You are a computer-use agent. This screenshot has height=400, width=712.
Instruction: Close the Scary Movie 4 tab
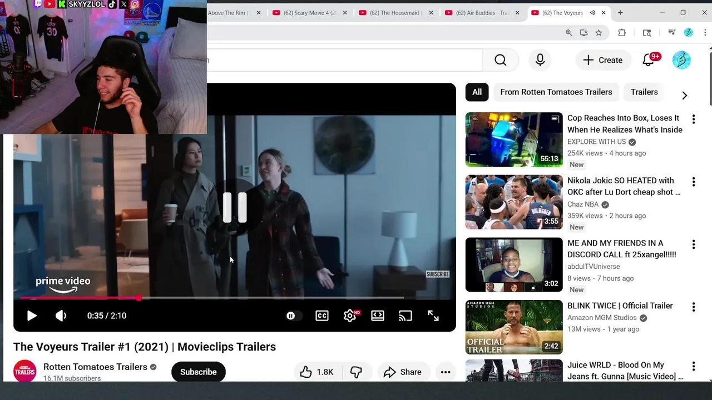pos(345,13)
